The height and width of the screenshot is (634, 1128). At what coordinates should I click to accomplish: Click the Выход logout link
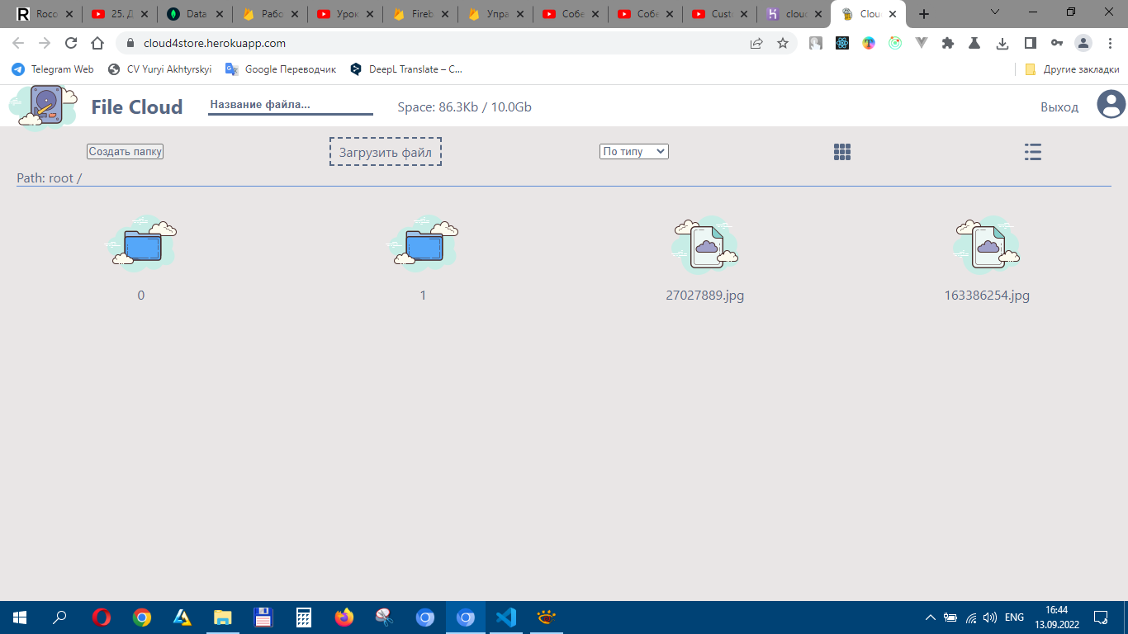click(1059, 106)
